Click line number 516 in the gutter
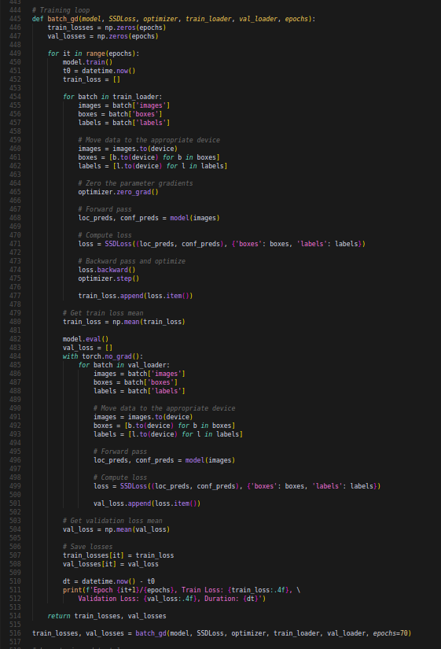Viewport: 441px width, 649px height. tap(15, 634)
